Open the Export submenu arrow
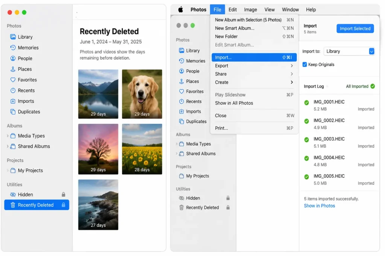This screenshot has height=256, width=385. point(292,66)
